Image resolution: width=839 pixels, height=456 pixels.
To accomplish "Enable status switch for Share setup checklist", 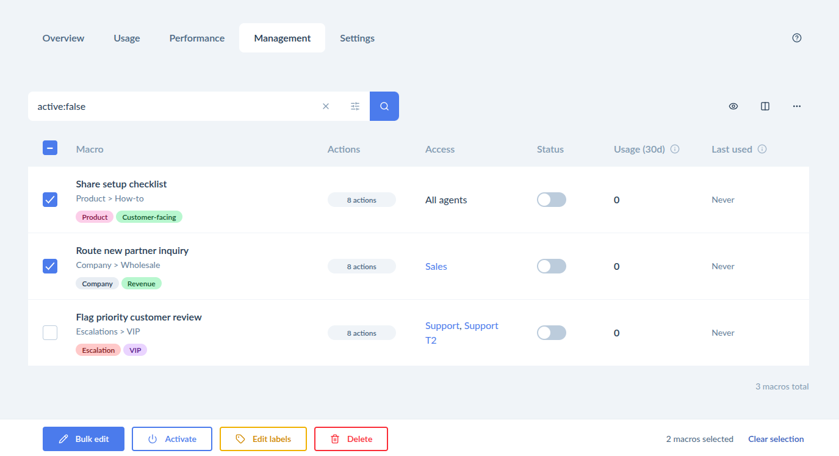I will 552,200.
